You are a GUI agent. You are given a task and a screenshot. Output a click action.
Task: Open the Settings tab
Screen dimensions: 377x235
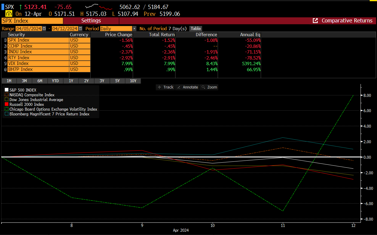click(91, 21)
